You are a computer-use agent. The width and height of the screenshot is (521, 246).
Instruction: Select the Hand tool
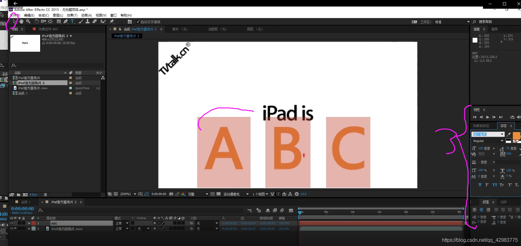coord(21,21)
